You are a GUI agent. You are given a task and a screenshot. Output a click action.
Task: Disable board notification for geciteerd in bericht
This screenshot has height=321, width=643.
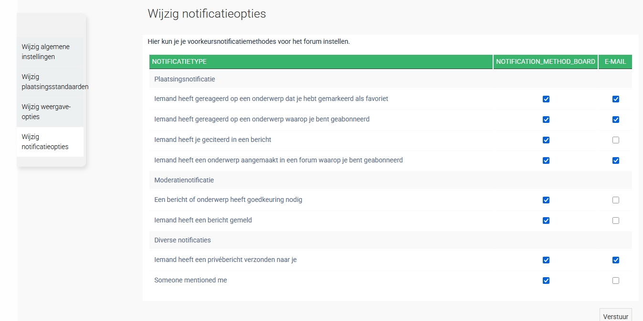[x=546, y=140]
